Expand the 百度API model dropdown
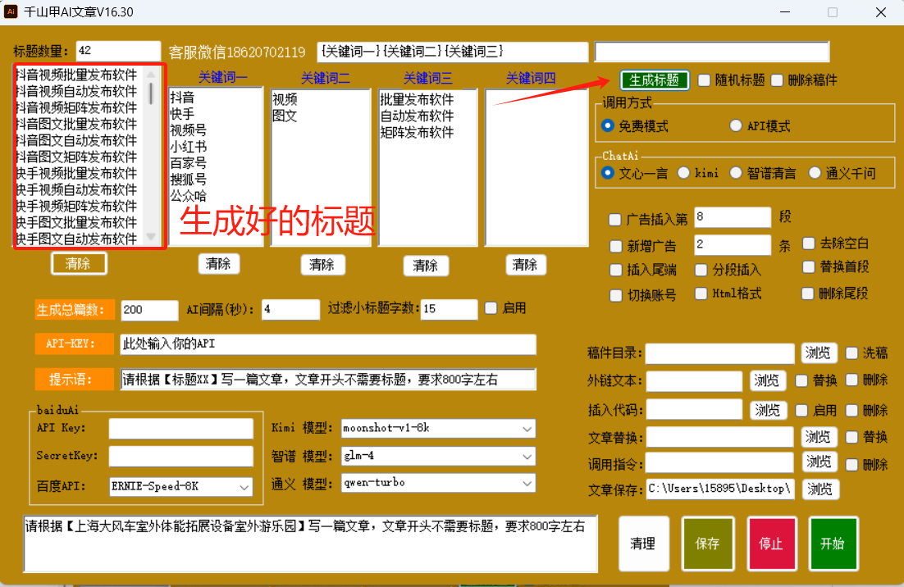The height and width of the screenshot is (587, 904). 244,487
